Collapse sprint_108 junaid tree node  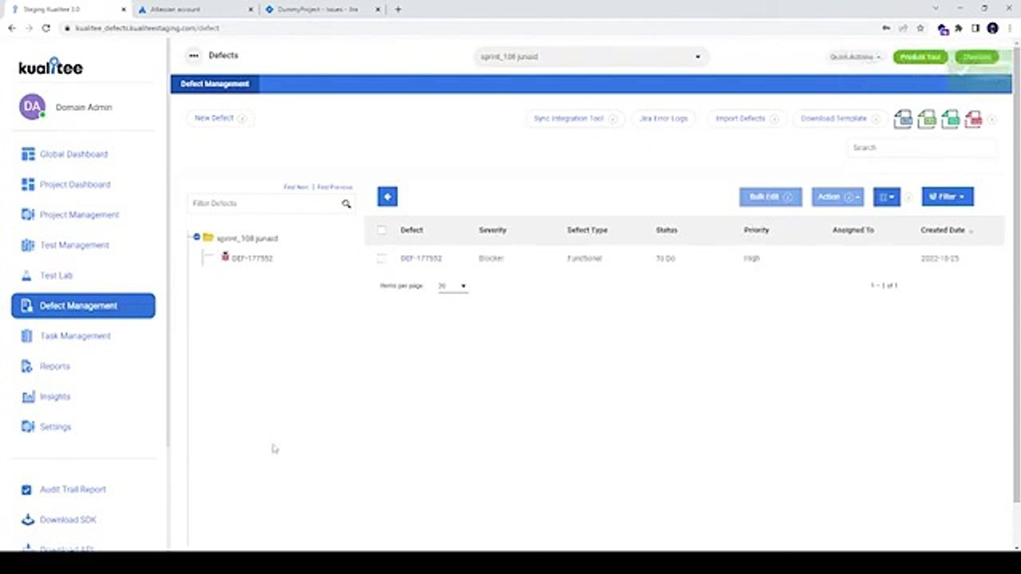tap(196, 237)
